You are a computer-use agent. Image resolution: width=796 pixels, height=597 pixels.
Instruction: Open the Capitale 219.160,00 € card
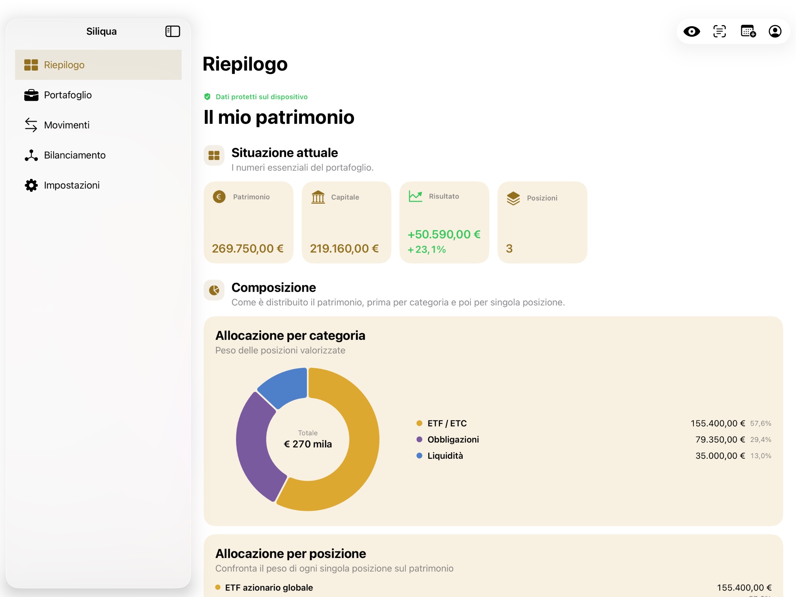(x=346, y=223)
